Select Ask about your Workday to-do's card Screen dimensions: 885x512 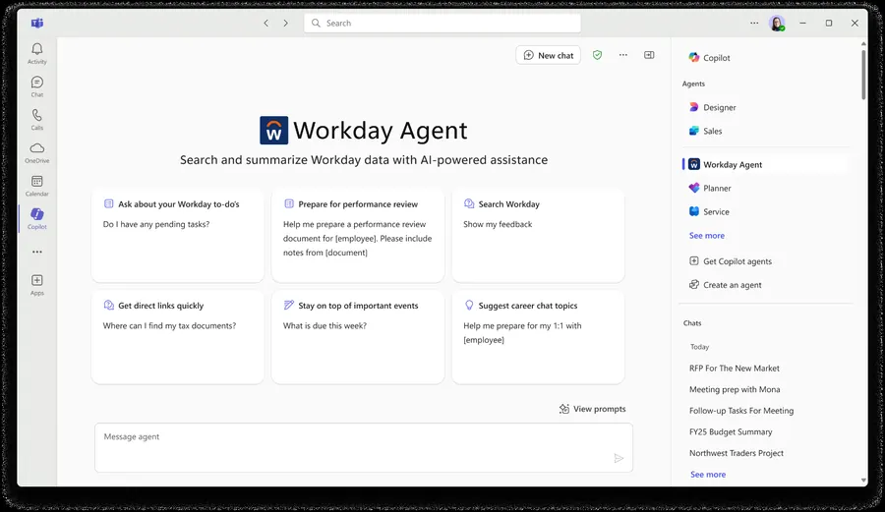click(177, 236)
